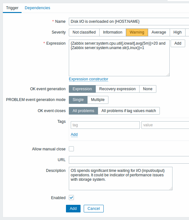
Task: Set OK event generation to None
Action: [x=148, y=89]
